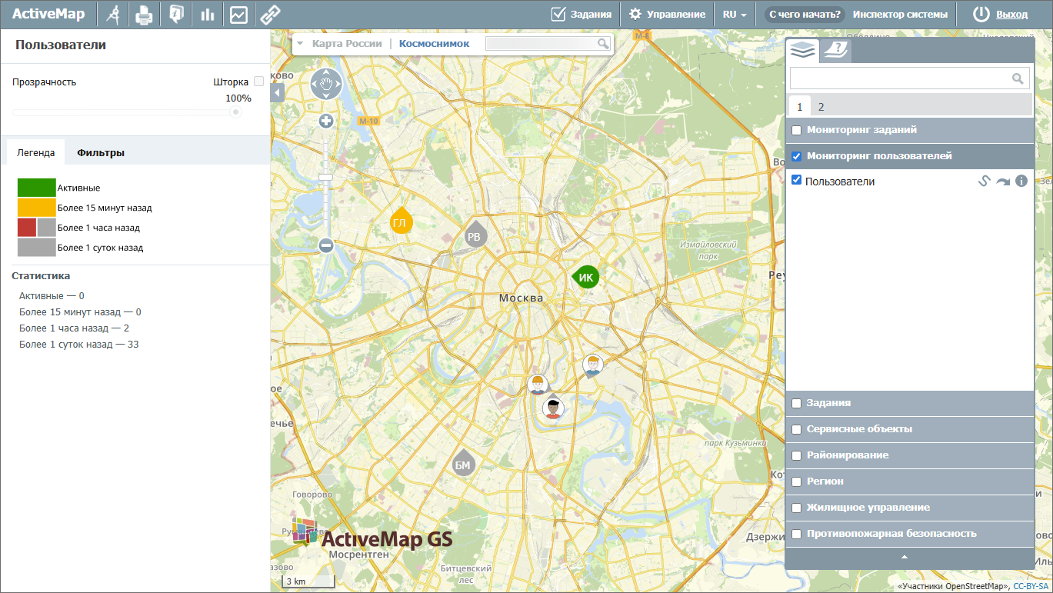Open layer page tab 2
1053x593 pixels.
[821, 107]
